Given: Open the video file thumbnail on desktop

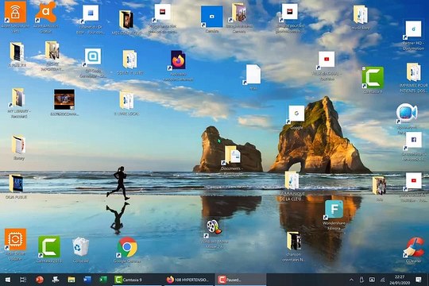Looking at the screenshot, I should (x=64, y=99).
